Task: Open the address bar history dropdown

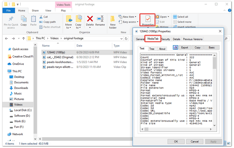Action: [x=122, y=39]
